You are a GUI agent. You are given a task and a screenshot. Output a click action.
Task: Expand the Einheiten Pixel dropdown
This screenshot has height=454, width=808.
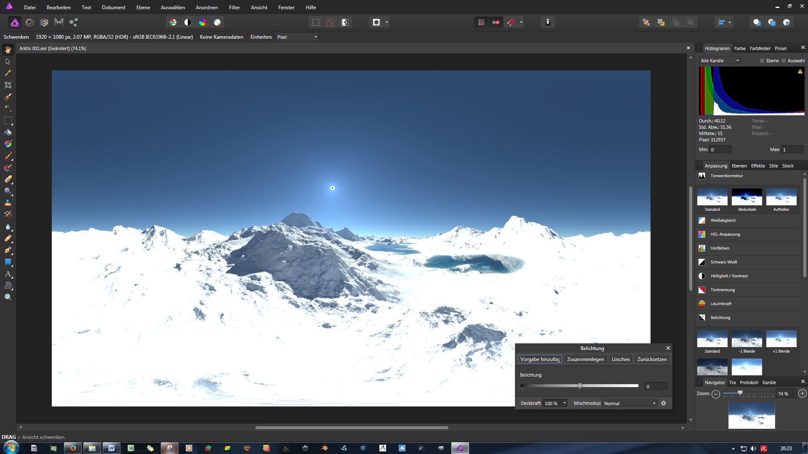tap(297, 37)
